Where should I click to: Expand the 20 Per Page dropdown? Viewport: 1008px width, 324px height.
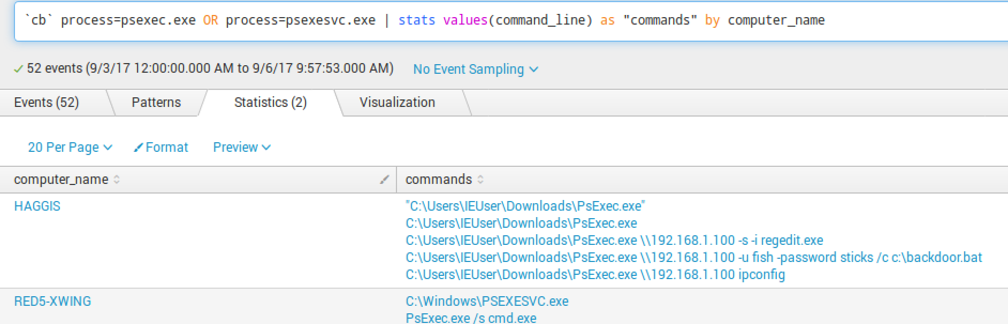pyautogui.click(x=70, y=148)
